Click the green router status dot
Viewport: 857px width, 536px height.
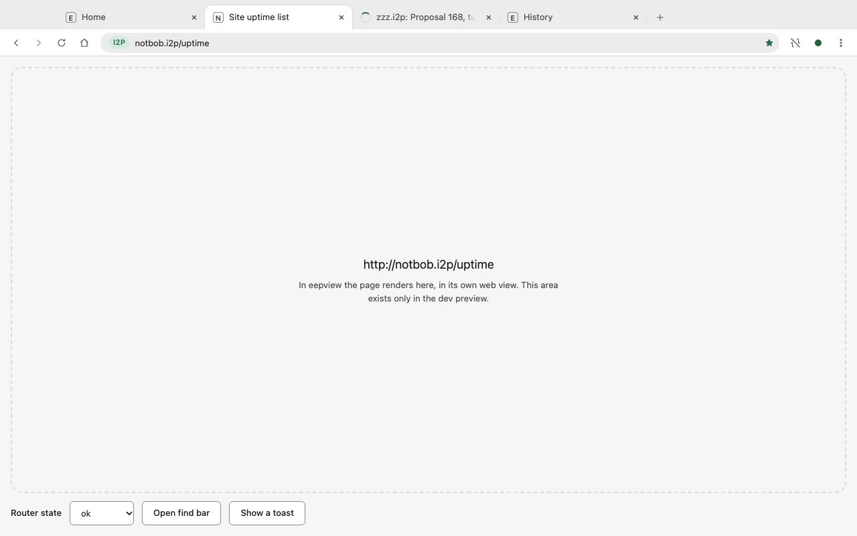pos(818,43)
